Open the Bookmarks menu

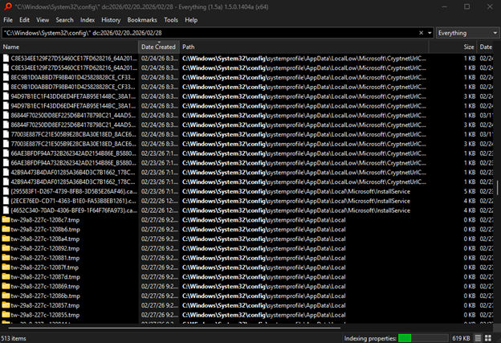pos(143,19)
